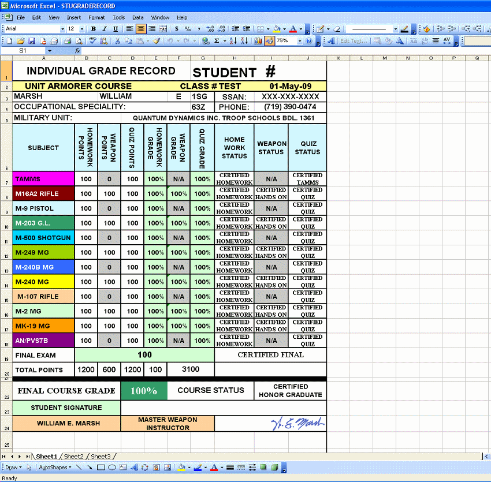
Task: Save the workbook with the floppy icon
Action: pos(32,40)
